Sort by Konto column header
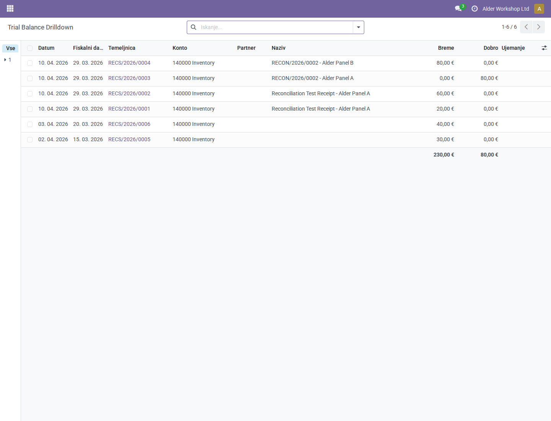 click(x=180, y=48)
